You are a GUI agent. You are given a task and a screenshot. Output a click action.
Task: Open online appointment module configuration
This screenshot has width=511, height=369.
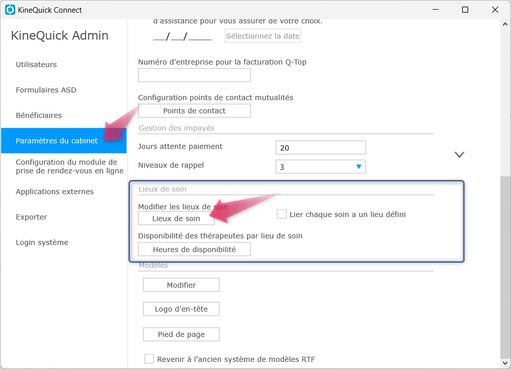point(69,166)
